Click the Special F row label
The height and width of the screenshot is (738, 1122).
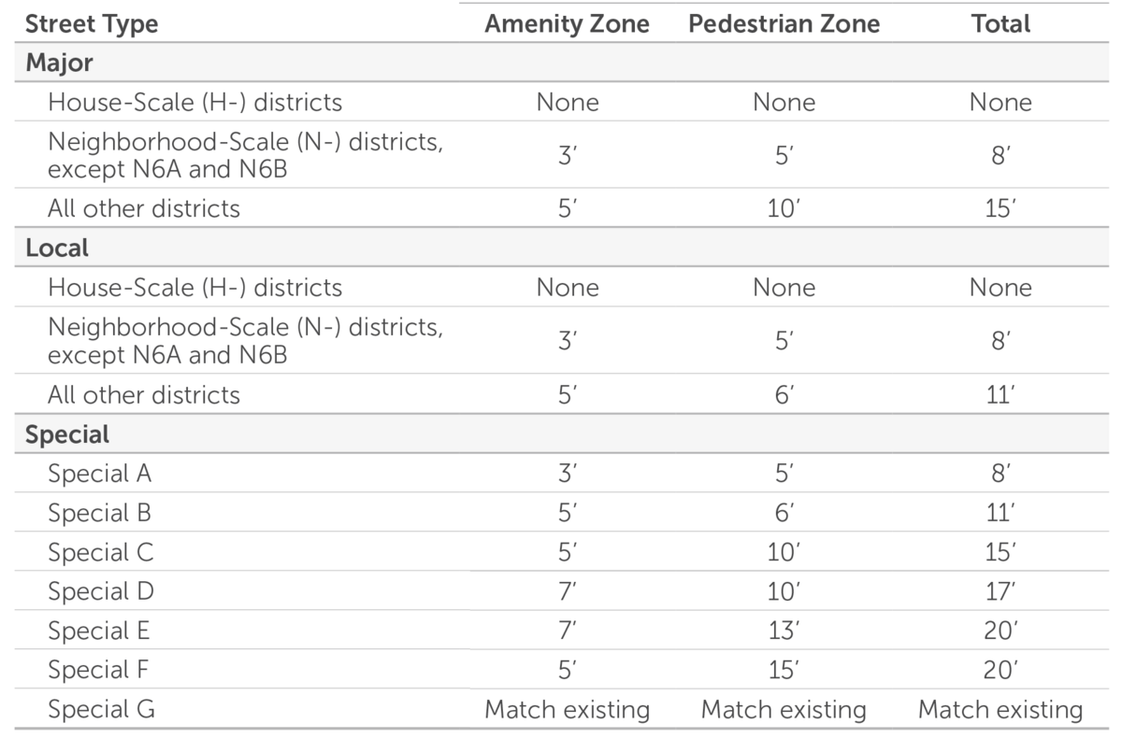[98, 670]
